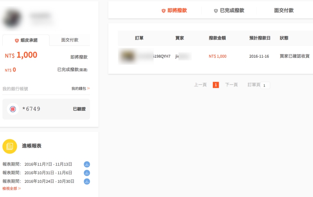The image size is (313, 197).
Task: Click the NT$ 1,000 amount in order row
Action: [218, 56]
